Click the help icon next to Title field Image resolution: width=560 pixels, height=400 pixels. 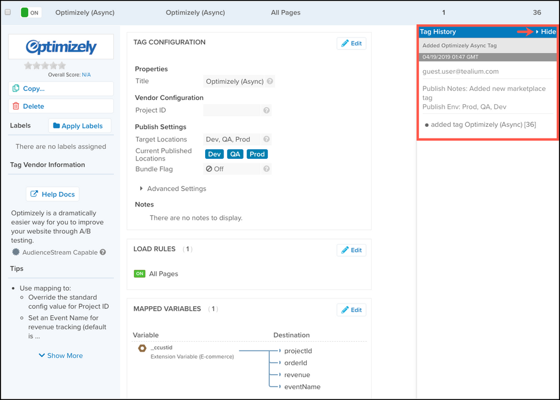point(270,81)
